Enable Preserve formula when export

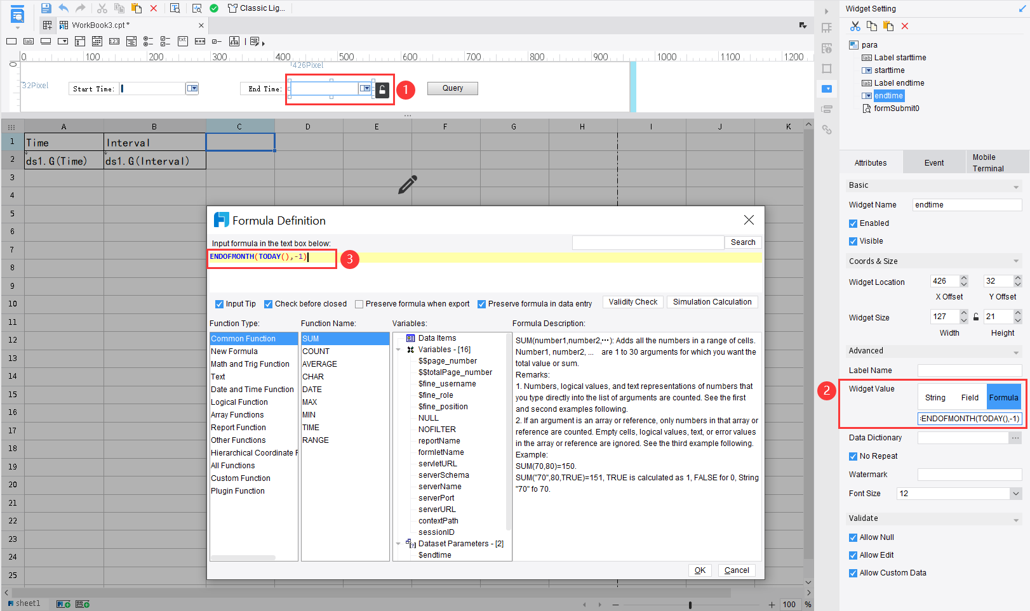(x=359, y=303)
